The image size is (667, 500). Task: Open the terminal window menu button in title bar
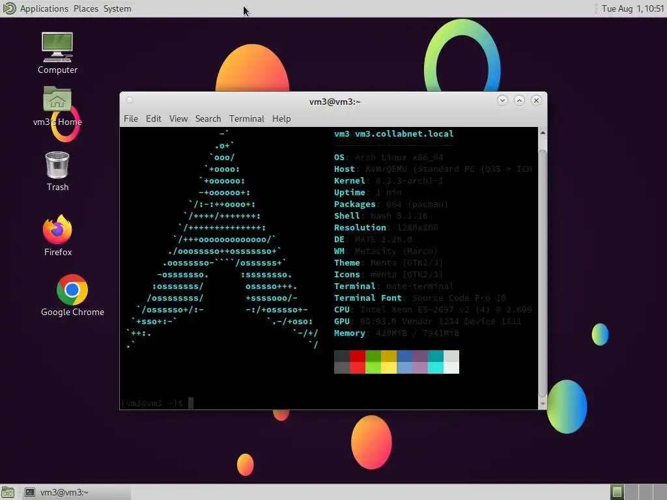coord(130,100)
